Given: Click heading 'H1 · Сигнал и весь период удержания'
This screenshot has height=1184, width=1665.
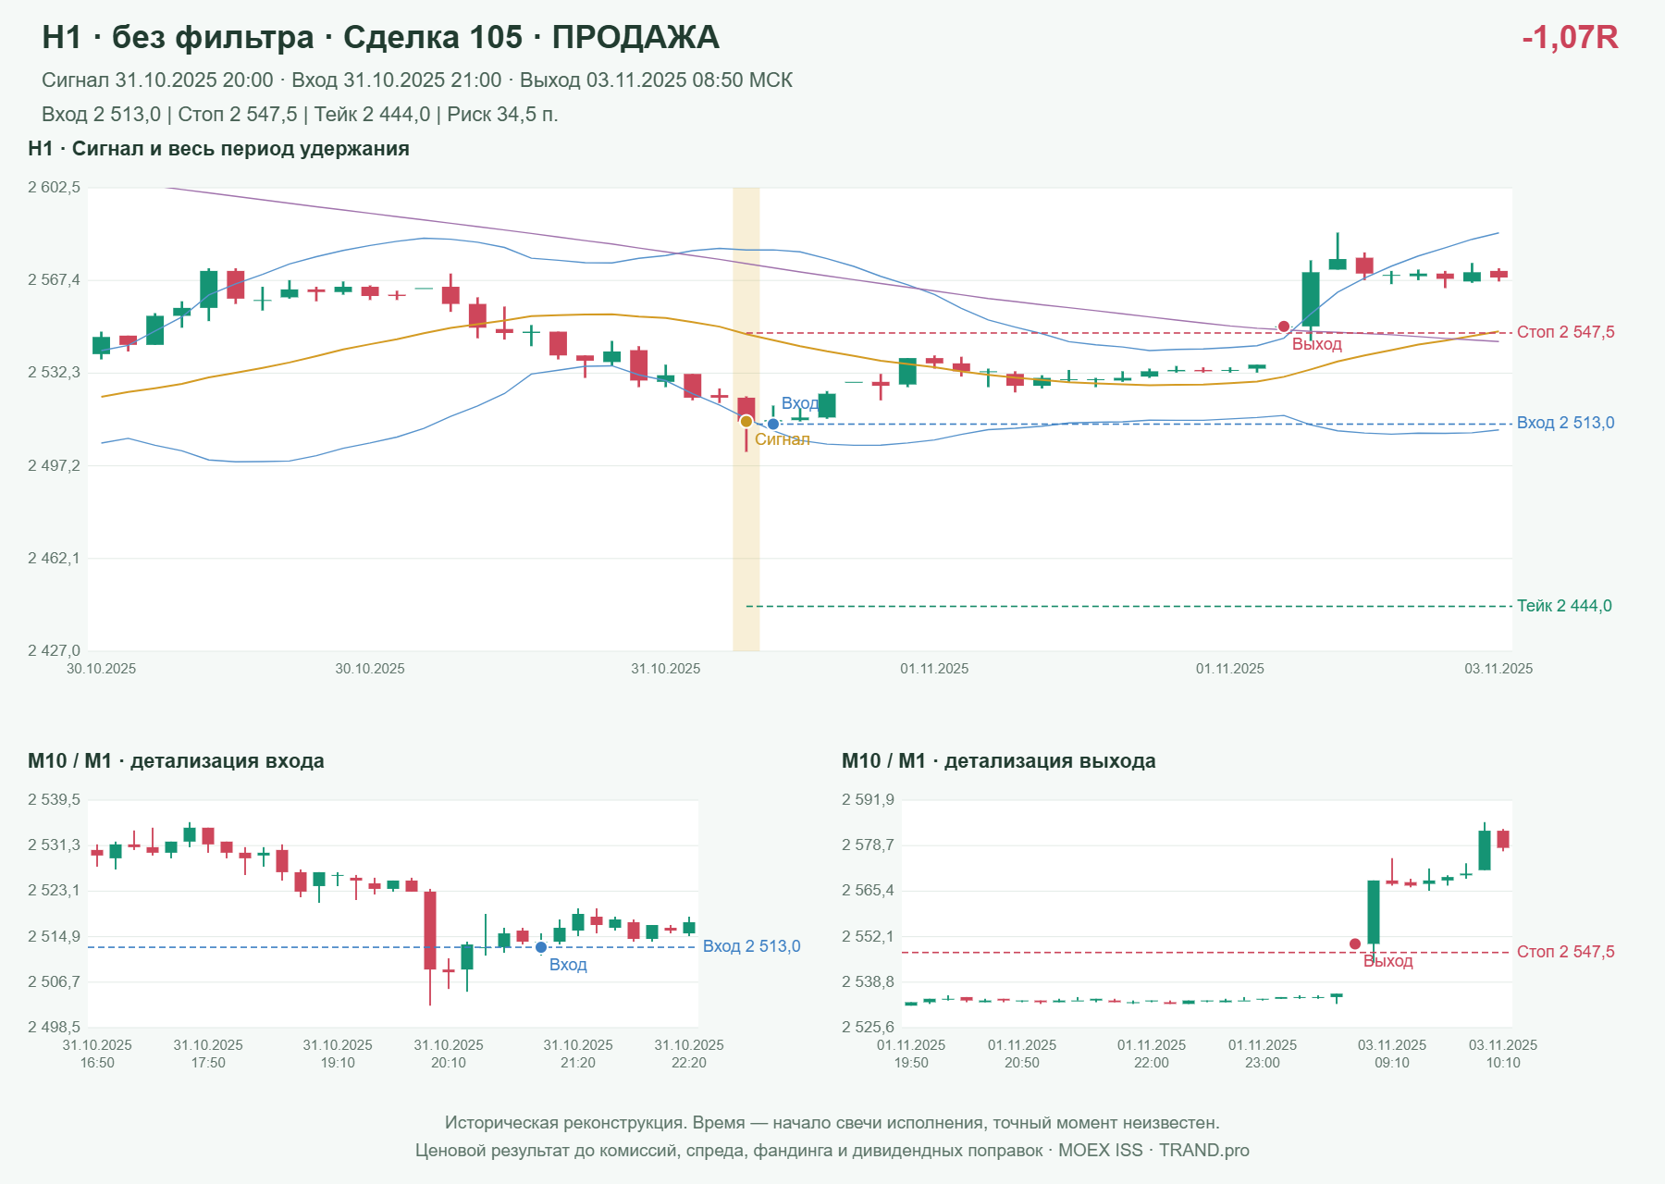Looking at the screenshot, I should tap(218, 149).
